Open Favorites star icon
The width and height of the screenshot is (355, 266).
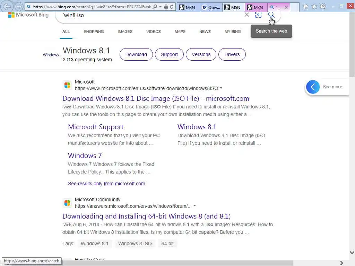pos(314,7)
